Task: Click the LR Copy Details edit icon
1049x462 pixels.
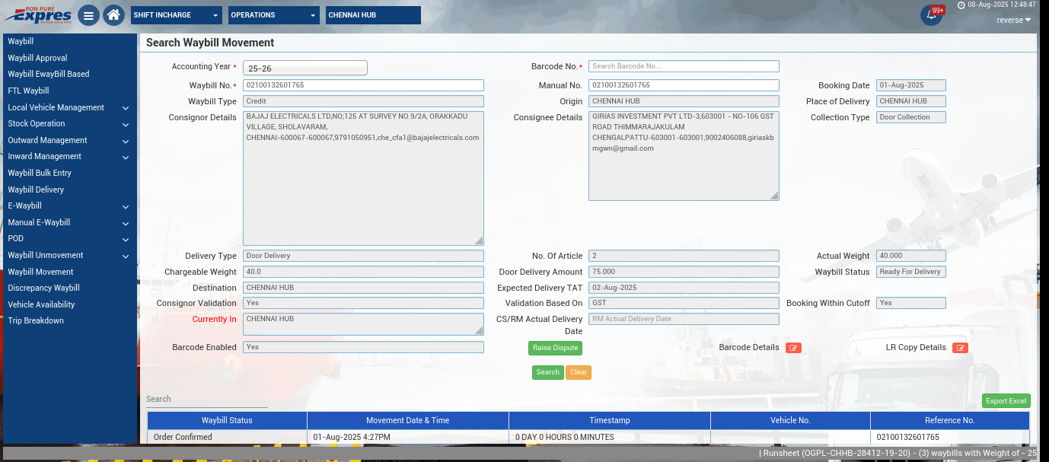Action: point(960,348)
